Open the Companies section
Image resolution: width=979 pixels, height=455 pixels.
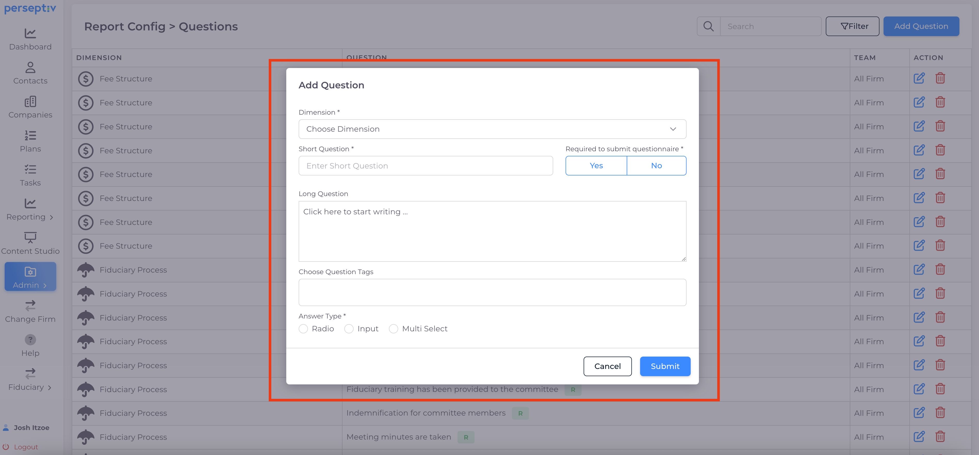point(30,107)
